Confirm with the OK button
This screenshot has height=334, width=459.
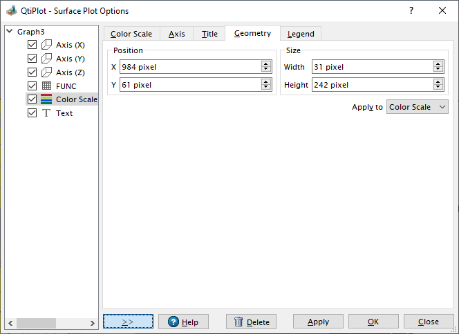point(373,322)
